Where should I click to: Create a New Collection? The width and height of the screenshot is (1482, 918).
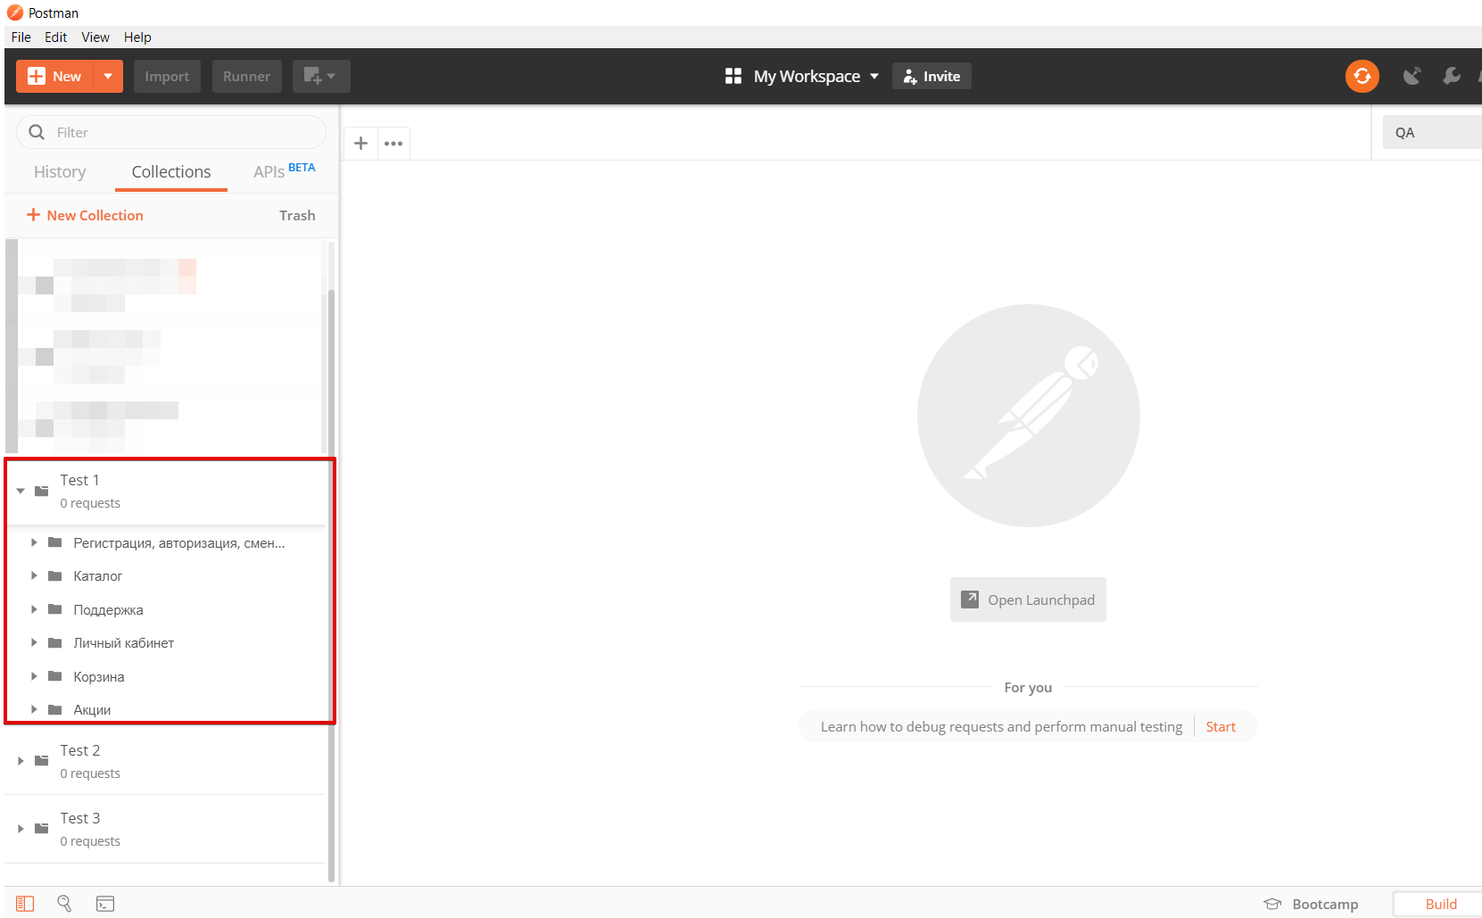(x=85, y=215)
